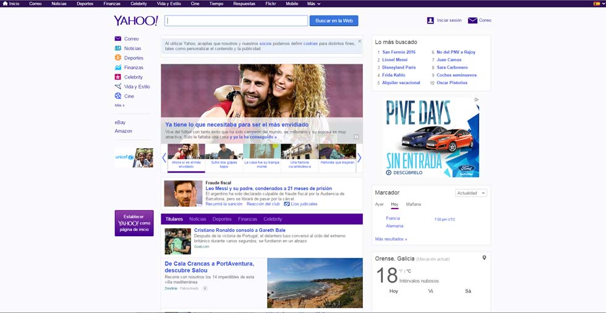Image resolution: width=606 pixels, height=313 pixels.
Task: Click the Iniciar sesión user icon
Action: pos(430,20)
